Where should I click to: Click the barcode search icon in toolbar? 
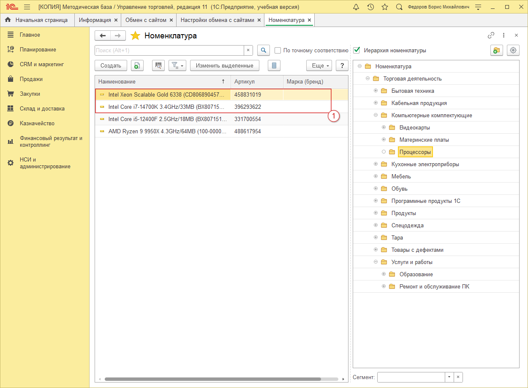(158, 65)
